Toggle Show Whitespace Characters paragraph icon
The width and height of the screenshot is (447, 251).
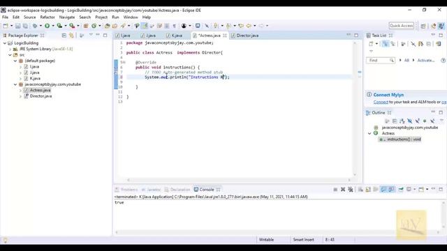174,26
